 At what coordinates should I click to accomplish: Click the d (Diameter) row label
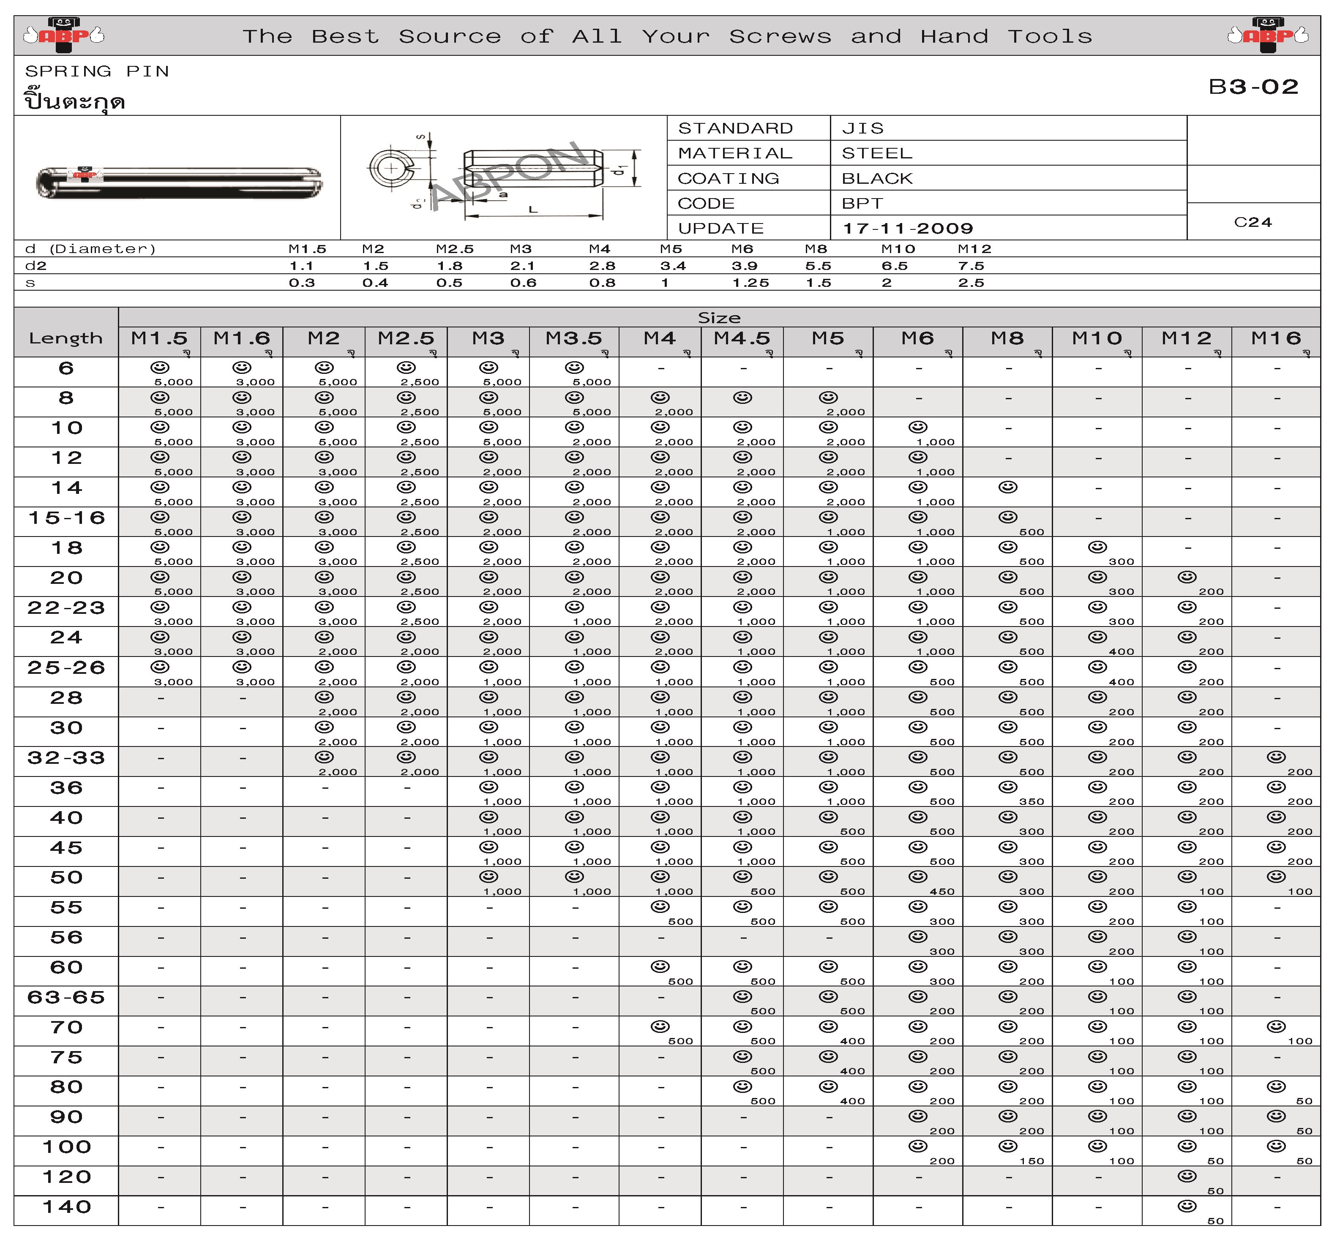(90, 249)
